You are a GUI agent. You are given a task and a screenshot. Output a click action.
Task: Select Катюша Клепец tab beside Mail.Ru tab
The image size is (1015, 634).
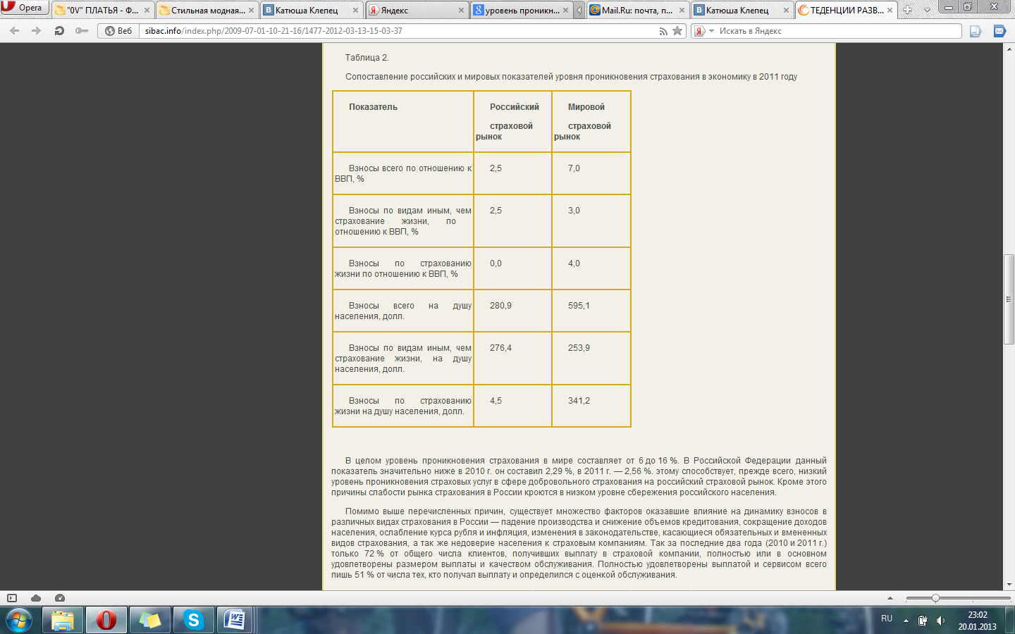(x=742, y=11)
